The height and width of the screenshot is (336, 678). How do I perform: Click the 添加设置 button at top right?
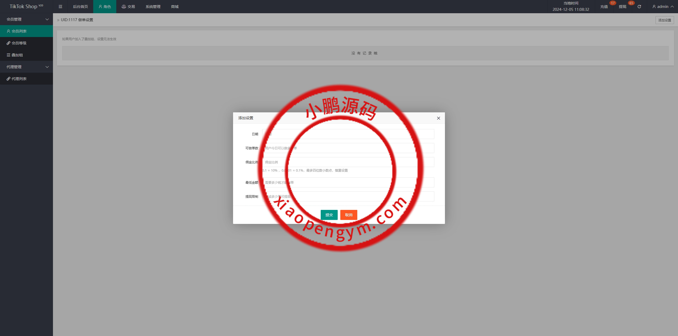pyautogui.click(x=664, y=20)
